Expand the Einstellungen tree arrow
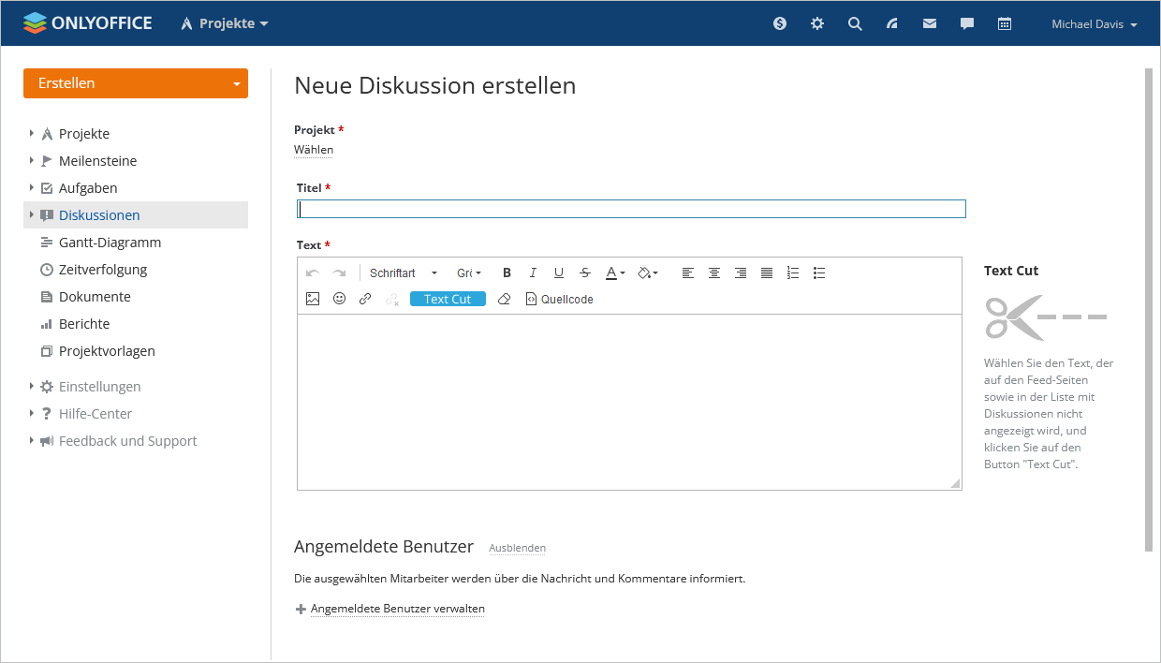This screenshot has height=663, width=1161. pos(31,386)
